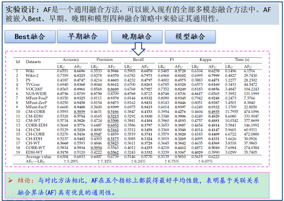Select the 晚期融合 button
Viewport: 284px width, 201px height.
pos(137,36)
